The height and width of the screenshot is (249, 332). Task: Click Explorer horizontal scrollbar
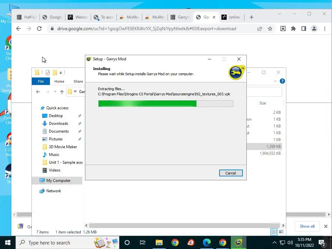184,226
